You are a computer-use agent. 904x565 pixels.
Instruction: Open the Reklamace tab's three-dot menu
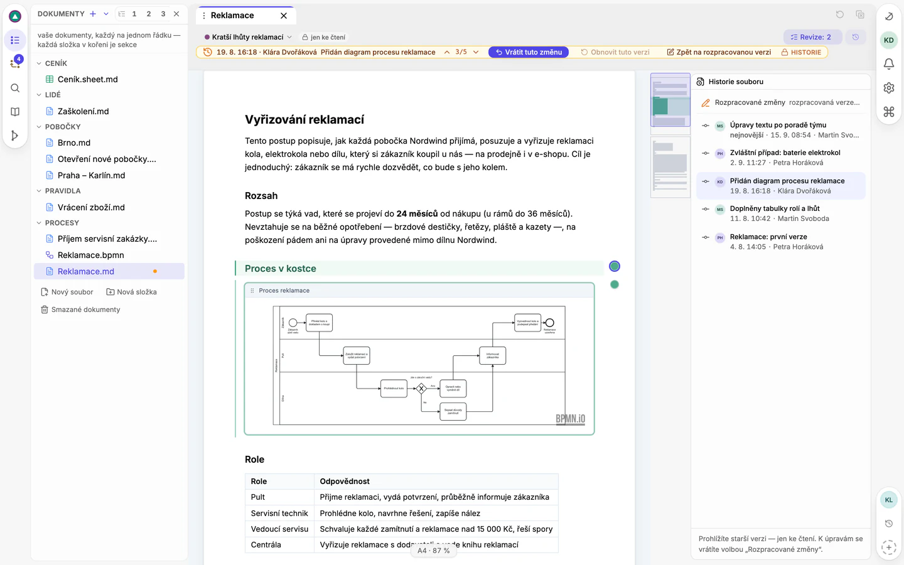203,16
